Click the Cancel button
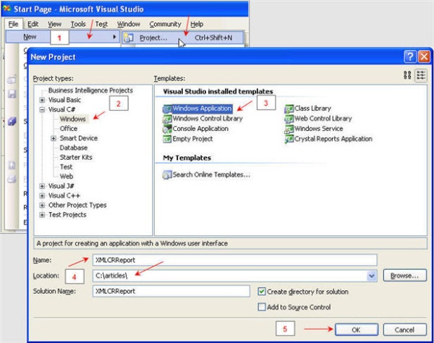The width and height of the screenshot is (434, 343). click(404, 330)
